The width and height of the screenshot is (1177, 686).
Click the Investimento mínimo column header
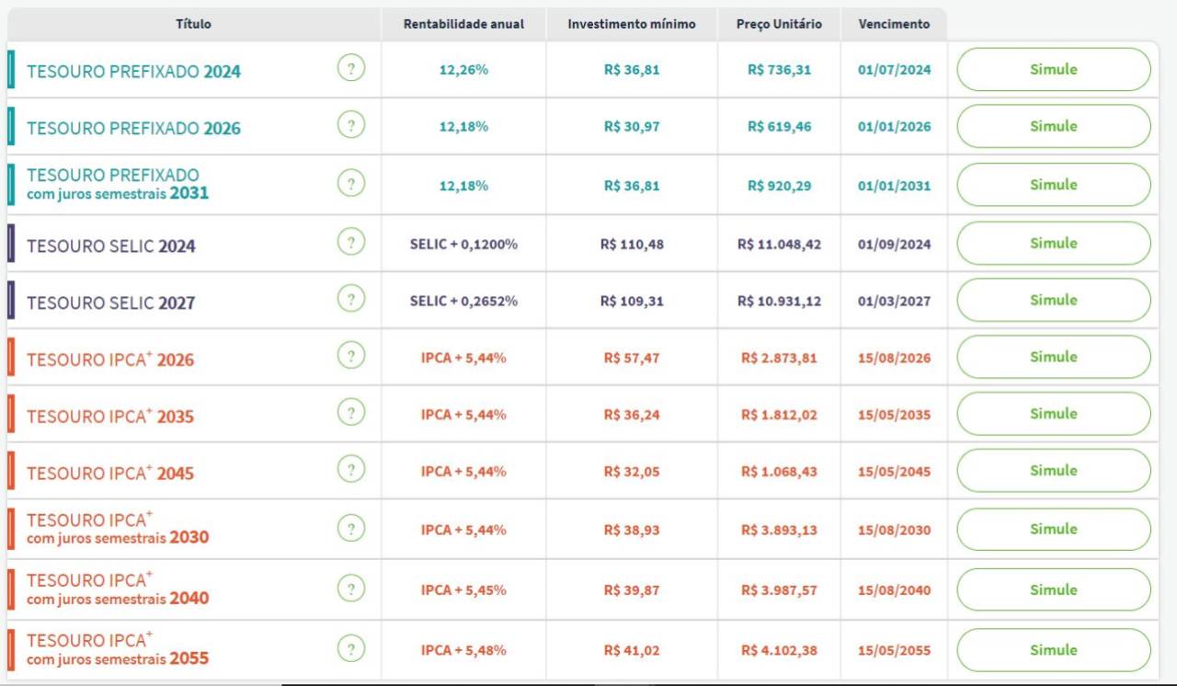coord(632,24)
